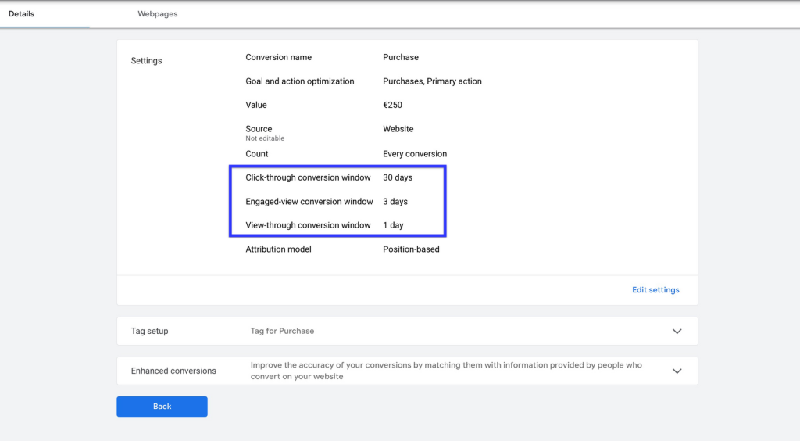Expand the Enhanced conversions chevron
Viewport: 800px width, 441px height.
677,371
